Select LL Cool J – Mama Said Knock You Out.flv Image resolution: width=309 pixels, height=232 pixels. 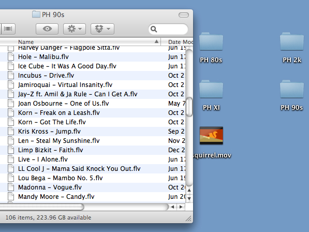click(93, 169)
